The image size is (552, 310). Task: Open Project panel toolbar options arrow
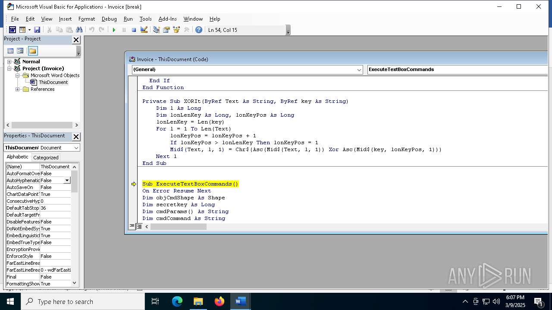78,51
